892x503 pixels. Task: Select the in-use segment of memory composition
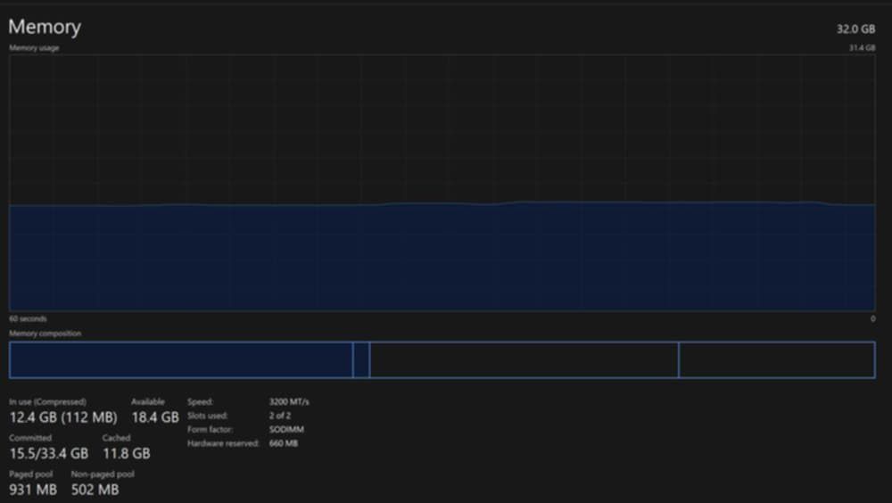[181, 359]
